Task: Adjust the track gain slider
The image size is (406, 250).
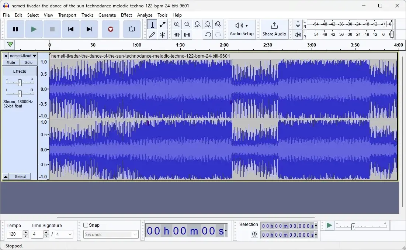Action: click(x=20, y=82)
